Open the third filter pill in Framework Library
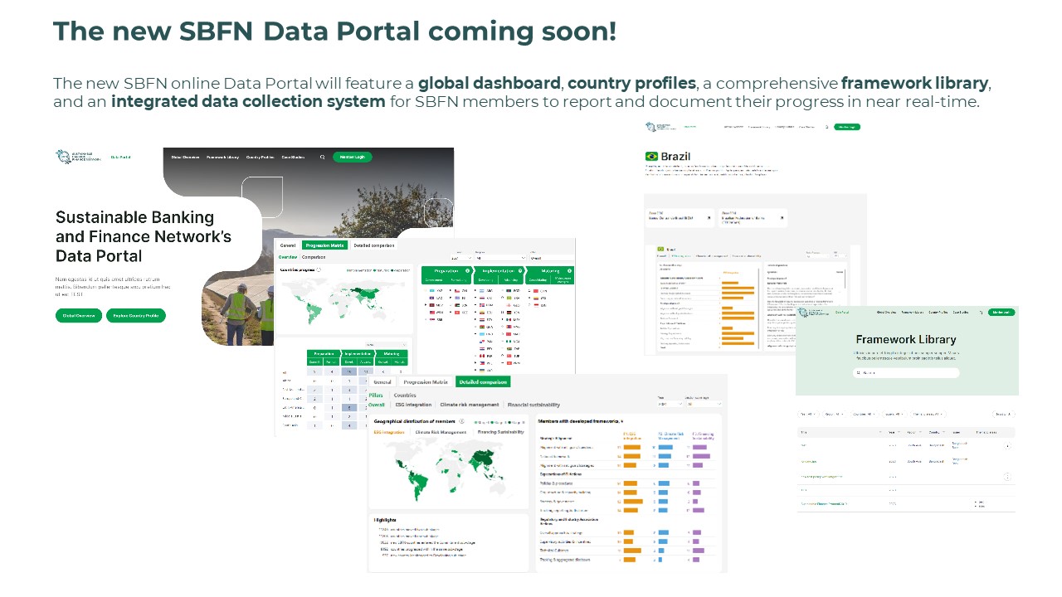The width and height of the screenshot is (1062, 597). click(864, 414)
